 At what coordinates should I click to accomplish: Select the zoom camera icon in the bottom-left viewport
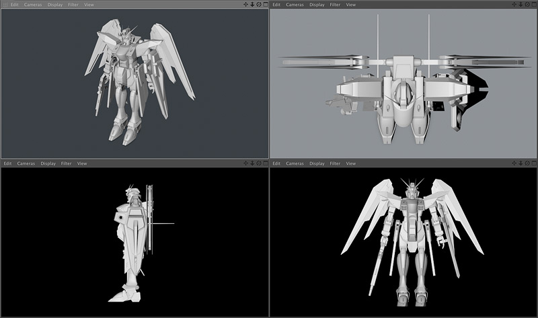tap(252, 163)
